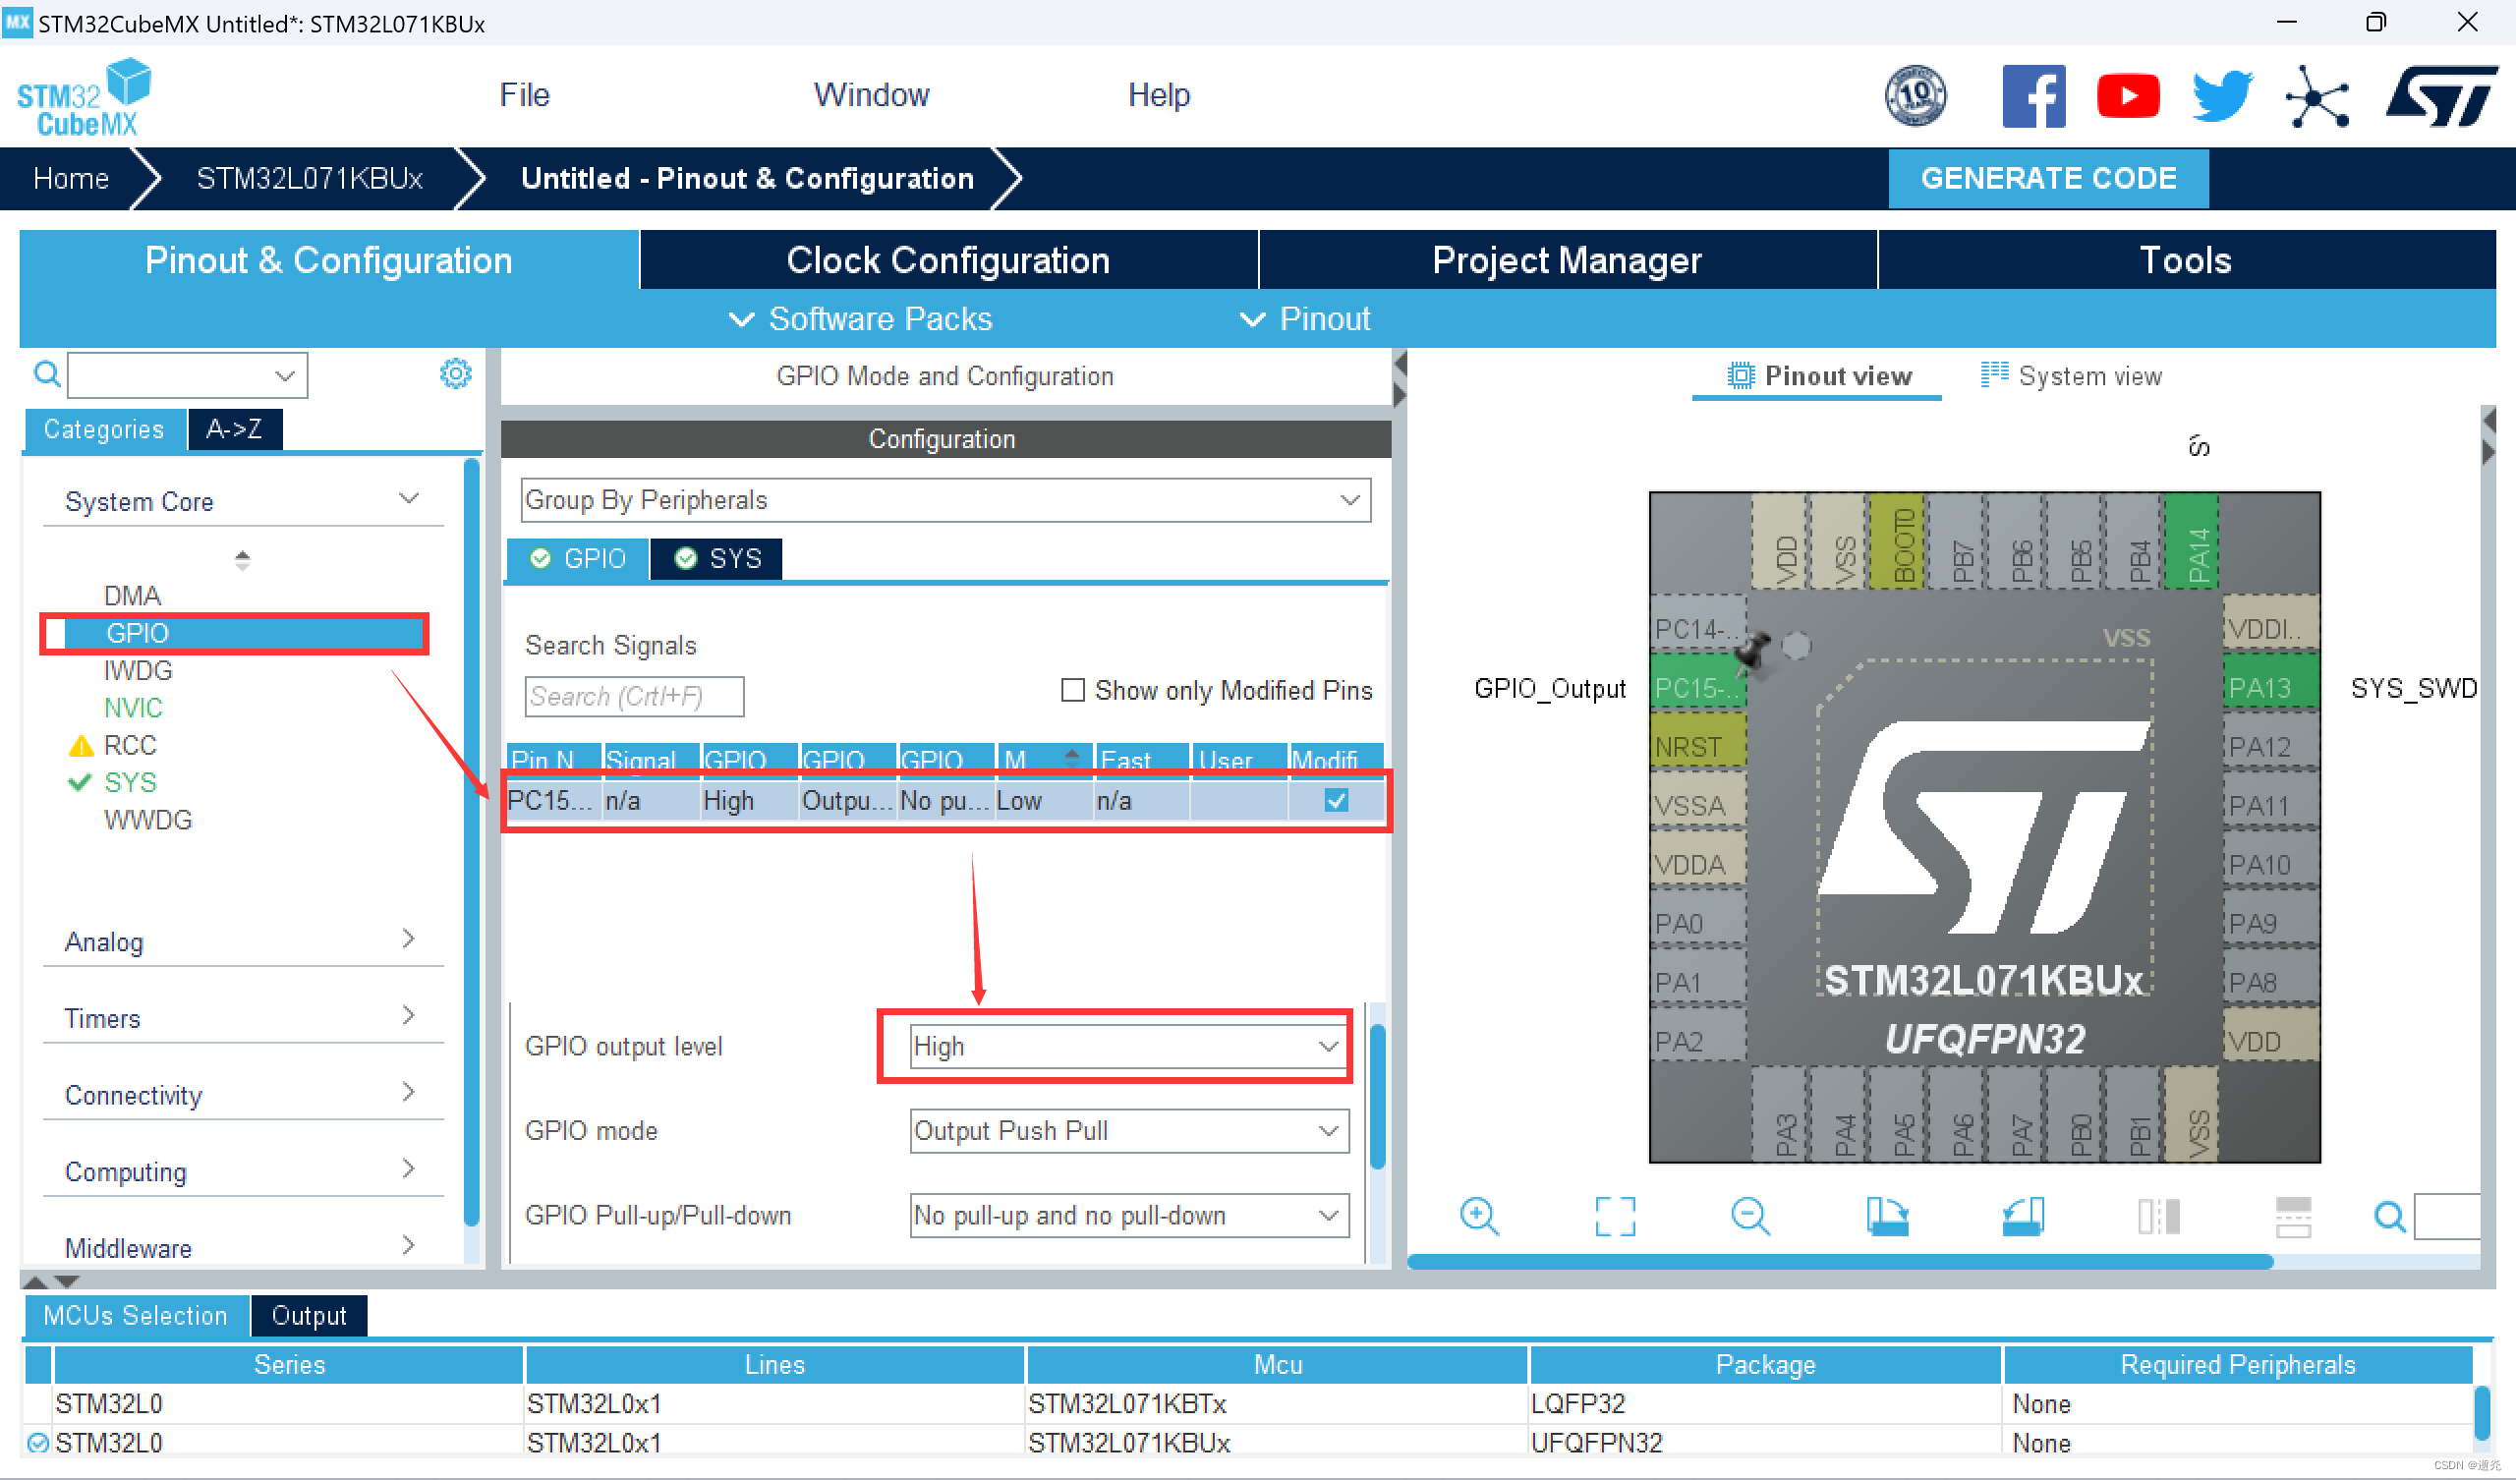Click the ST logo in header
Screen dimensions: 2516x1480
[2440, 96]
